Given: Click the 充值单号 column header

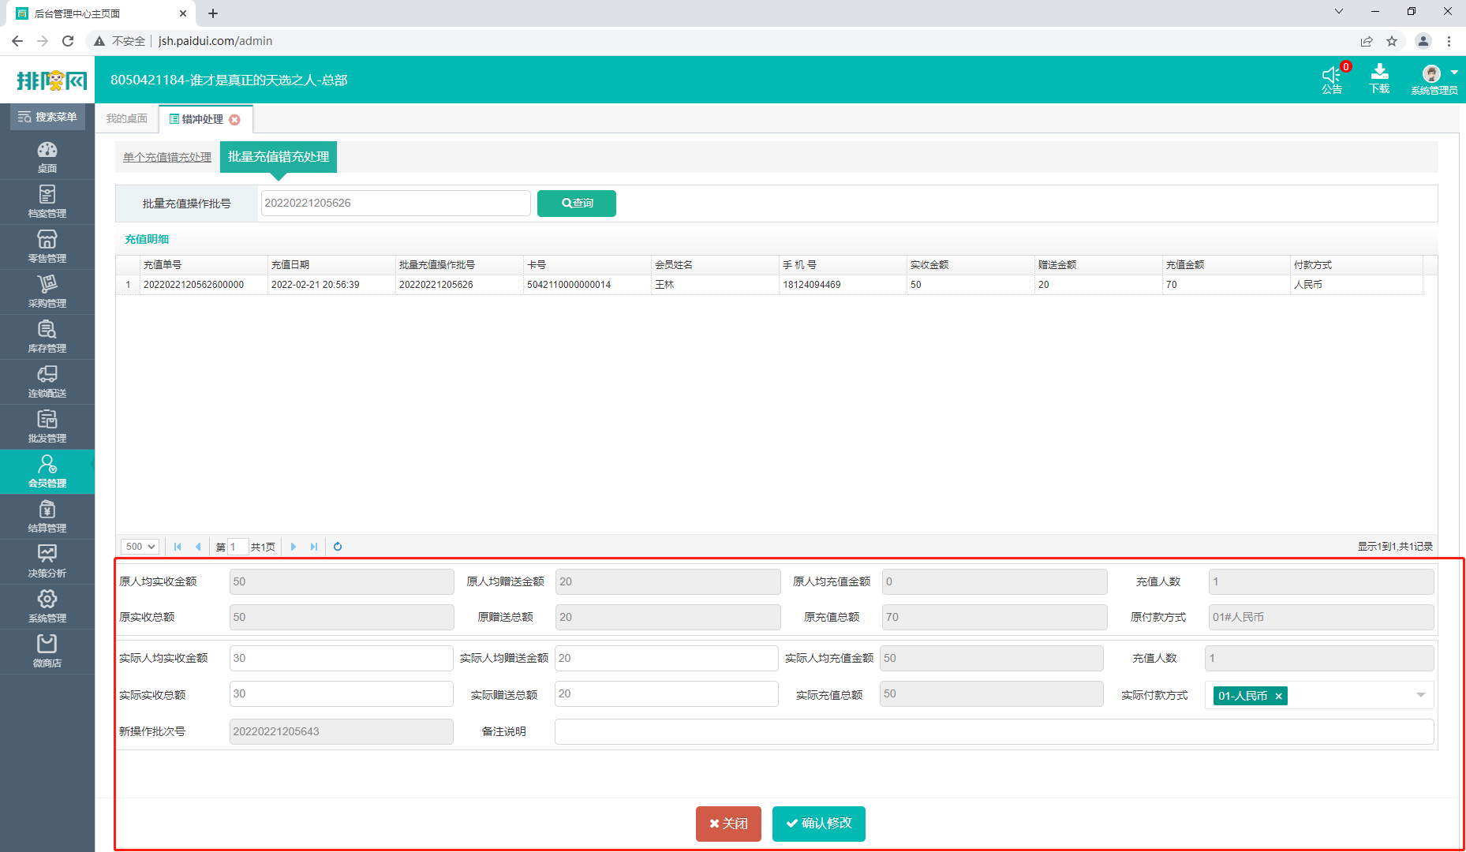Looking at the screenshot, I should pyautogui.click(x=204, y=265).
